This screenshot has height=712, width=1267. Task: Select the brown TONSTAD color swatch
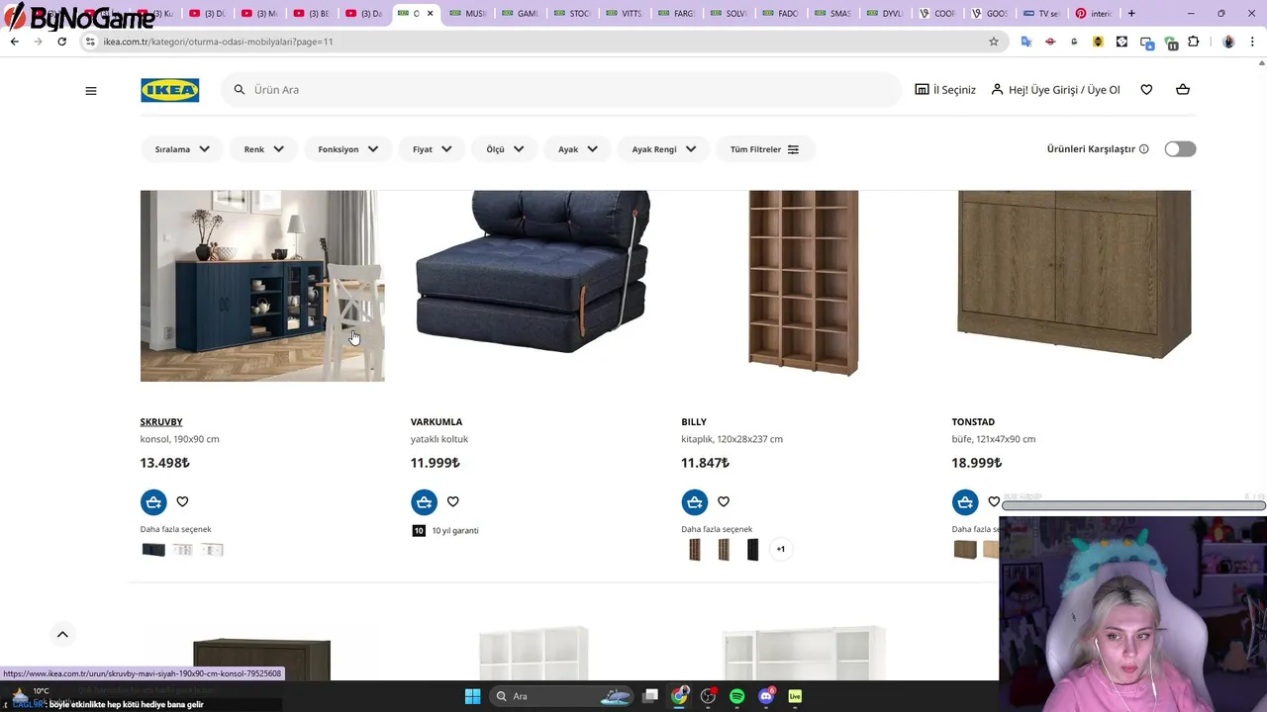pyautogui.click(x=965, y=550)
